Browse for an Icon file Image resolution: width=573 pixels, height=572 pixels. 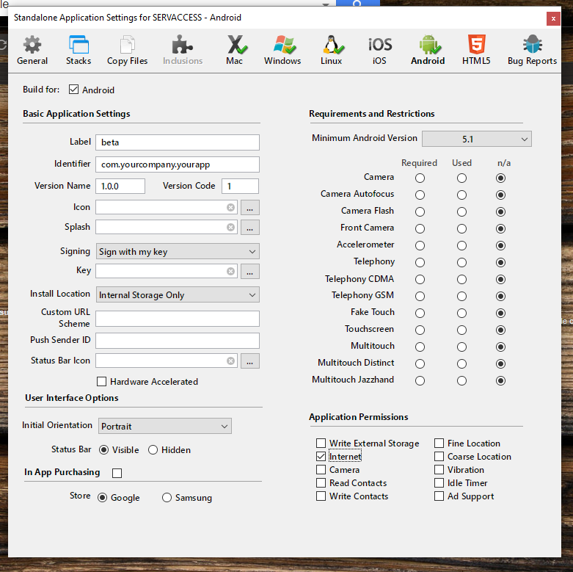tap(250, 207)
